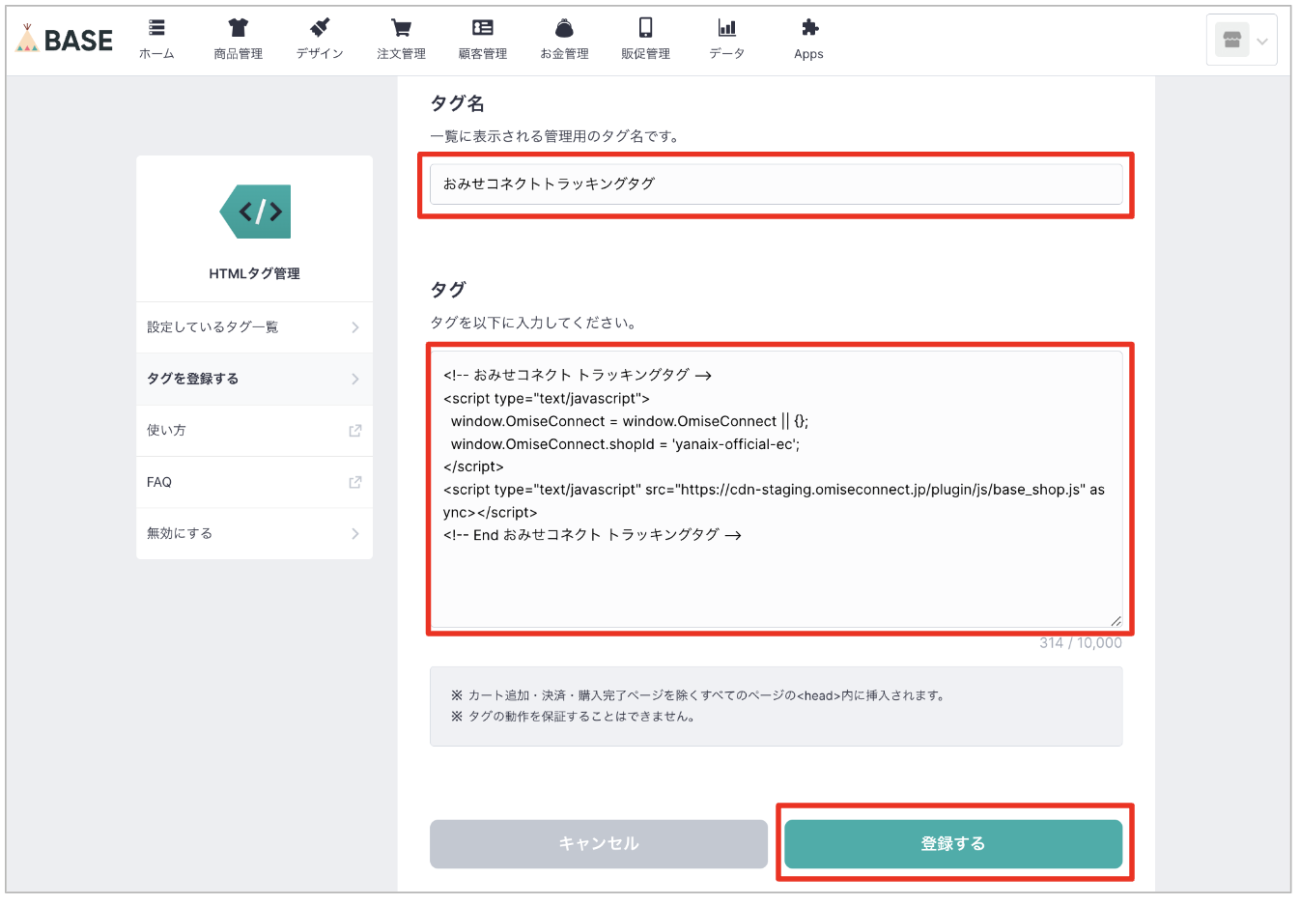Click external link icon beside 使い方
Image resolution: width=1300 pixels, height=904 pixels.
tap(355, 431)
